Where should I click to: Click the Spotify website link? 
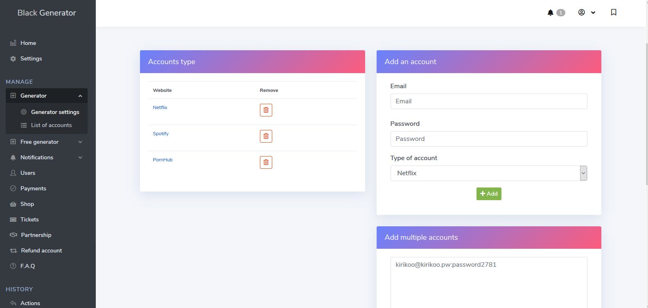tap(160, 133)
